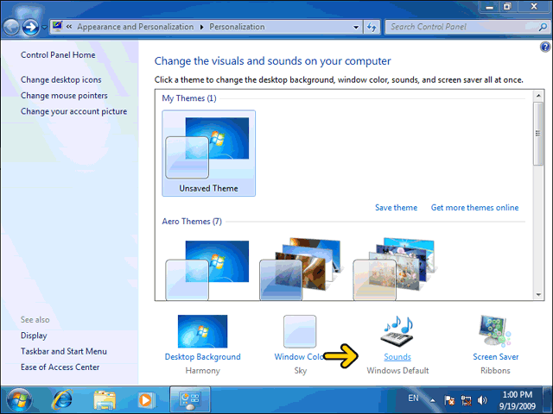Viewport: 553px width, 414px height.
Task: Launch Internet Explorer from the taskbar
Action: click(x=62, y=400)
